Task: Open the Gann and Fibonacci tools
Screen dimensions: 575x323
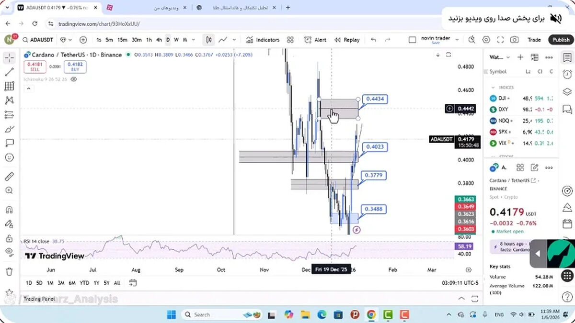Action: coord(9,86)
